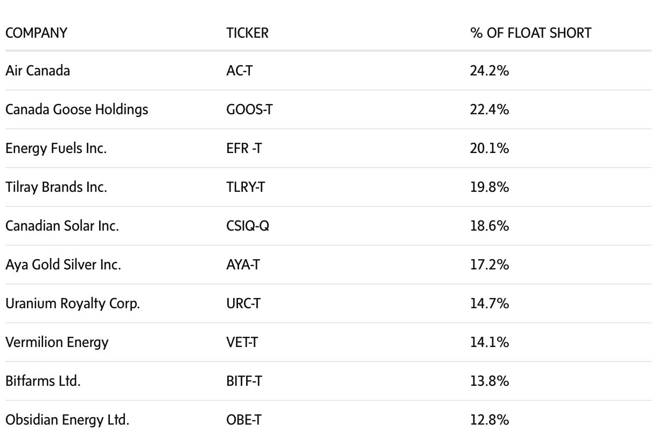Screen dimensions: 657x444
Task: Click the 24.2% value for Air Canada
Action: 489,71
